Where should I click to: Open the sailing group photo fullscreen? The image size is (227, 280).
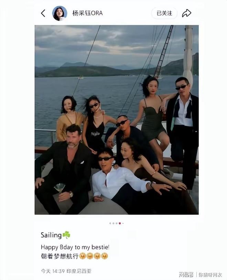pos(117,120)
